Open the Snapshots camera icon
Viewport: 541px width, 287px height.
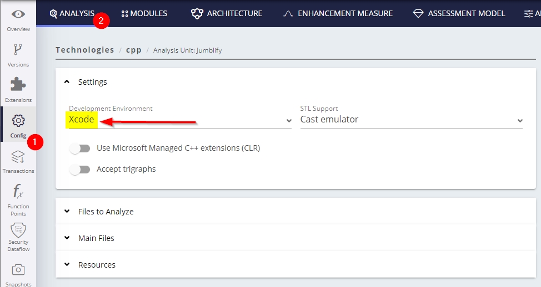pyautogui.click(x=18, y=270)
